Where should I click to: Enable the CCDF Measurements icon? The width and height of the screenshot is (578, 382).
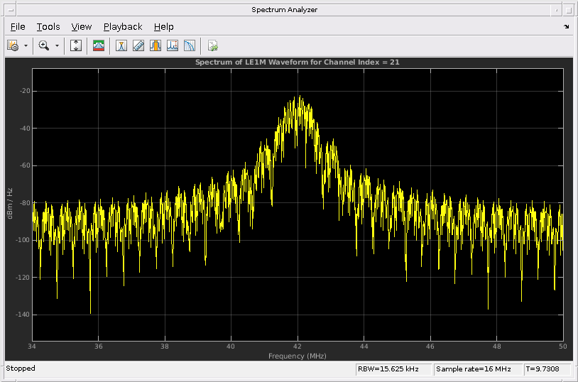[x=190, y=45]
